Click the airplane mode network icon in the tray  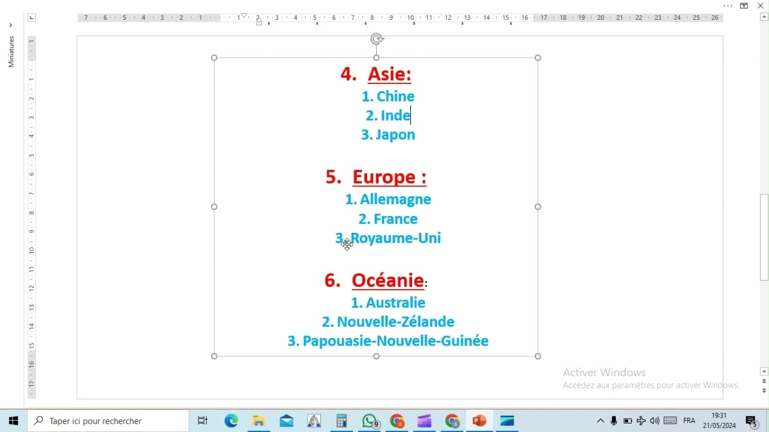click(641, 421)
